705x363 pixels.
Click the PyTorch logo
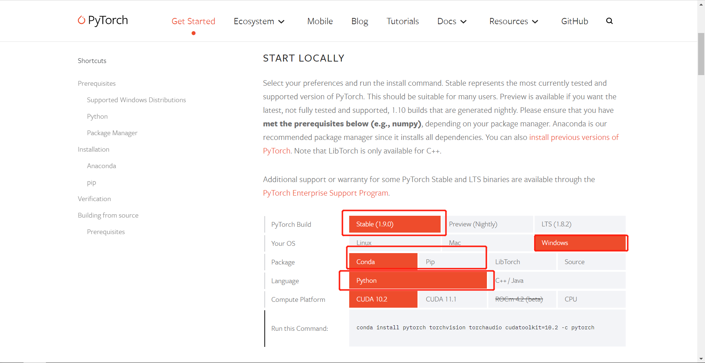pyautogui.click(x=103, y=20)
